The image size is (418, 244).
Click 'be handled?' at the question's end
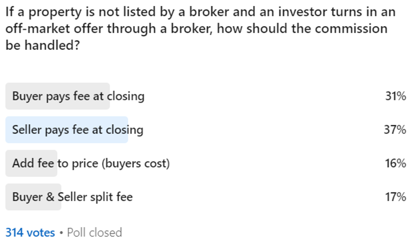point(42,45)
